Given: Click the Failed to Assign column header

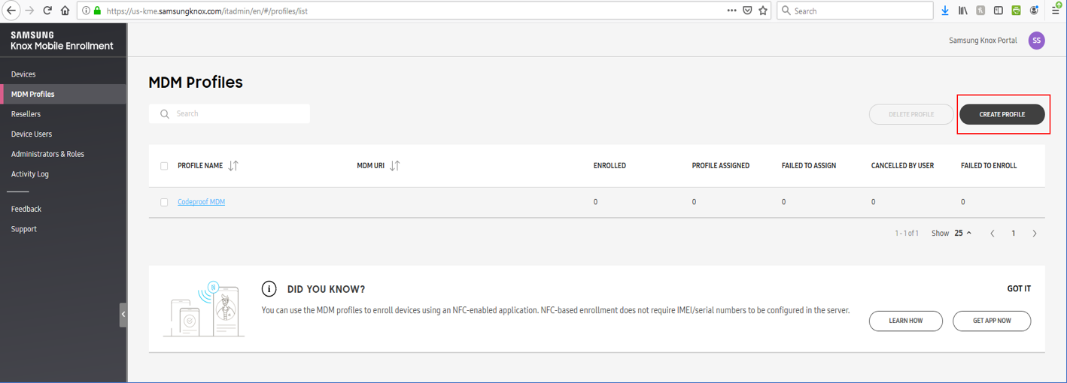Looking at the screenshot, I should point(809,166).
